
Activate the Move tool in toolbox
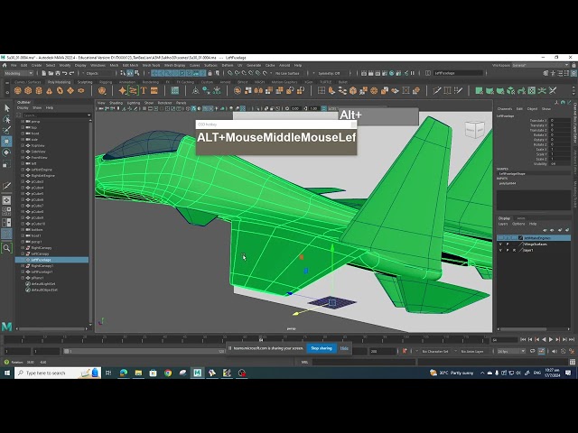tap(6, 142)
